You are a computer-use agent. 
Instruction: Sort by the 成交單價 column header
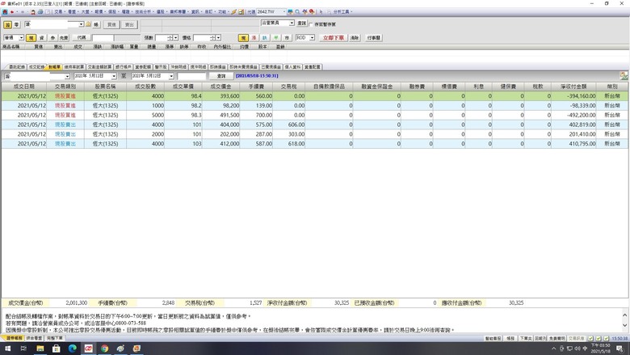point(183,87)
